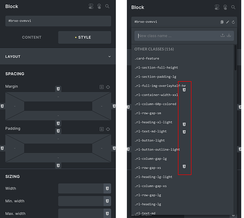Screen dimensions: 244x218
Task: Click the export classes upload icon
Action: coord(223,35)
